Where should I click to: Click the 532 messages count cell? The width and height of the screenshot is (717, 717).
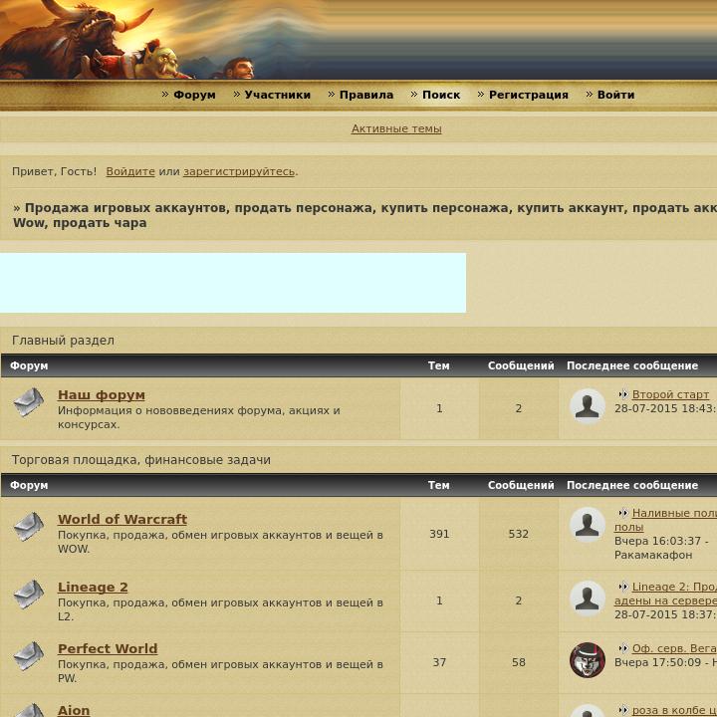tap(519, 534)
